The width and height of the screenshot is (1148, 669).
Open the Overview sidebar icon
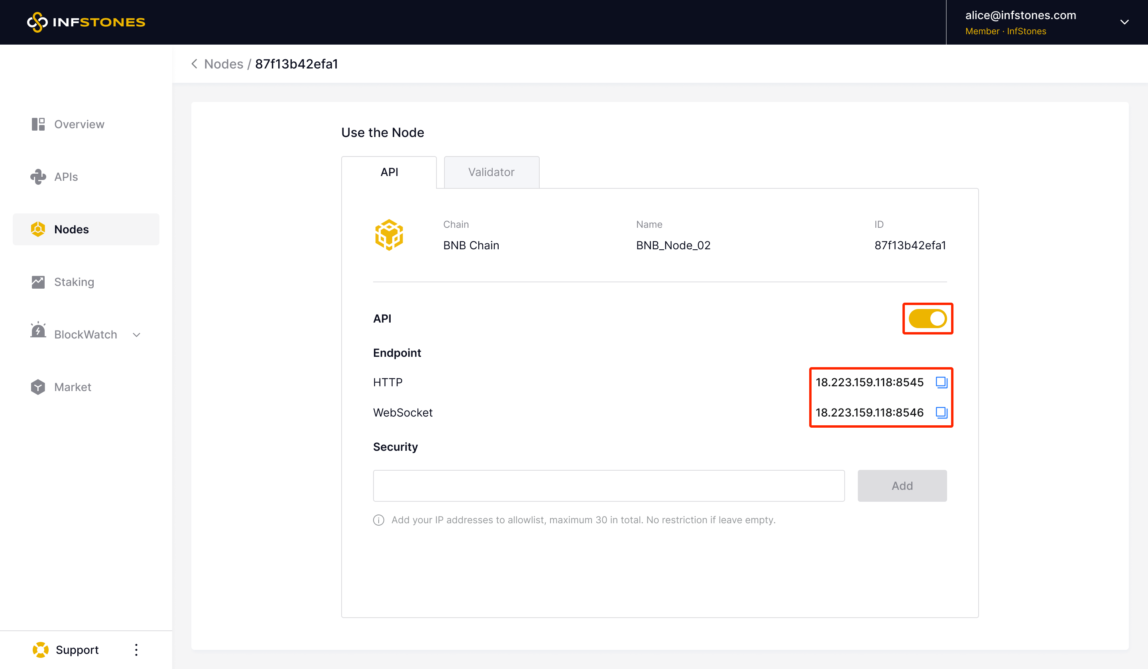tap(38, 124)
